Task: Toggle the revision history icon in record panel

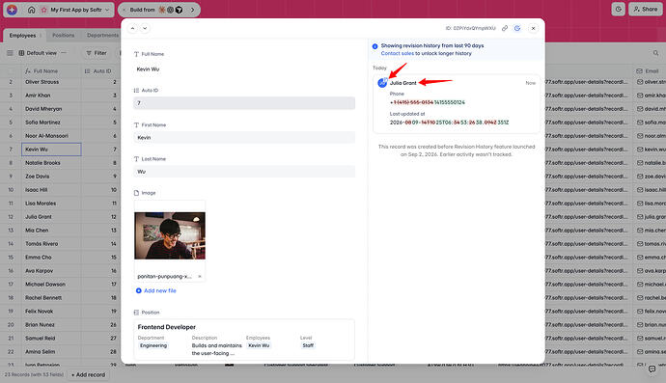Action: pyautogui.click(x=517, y=28)
